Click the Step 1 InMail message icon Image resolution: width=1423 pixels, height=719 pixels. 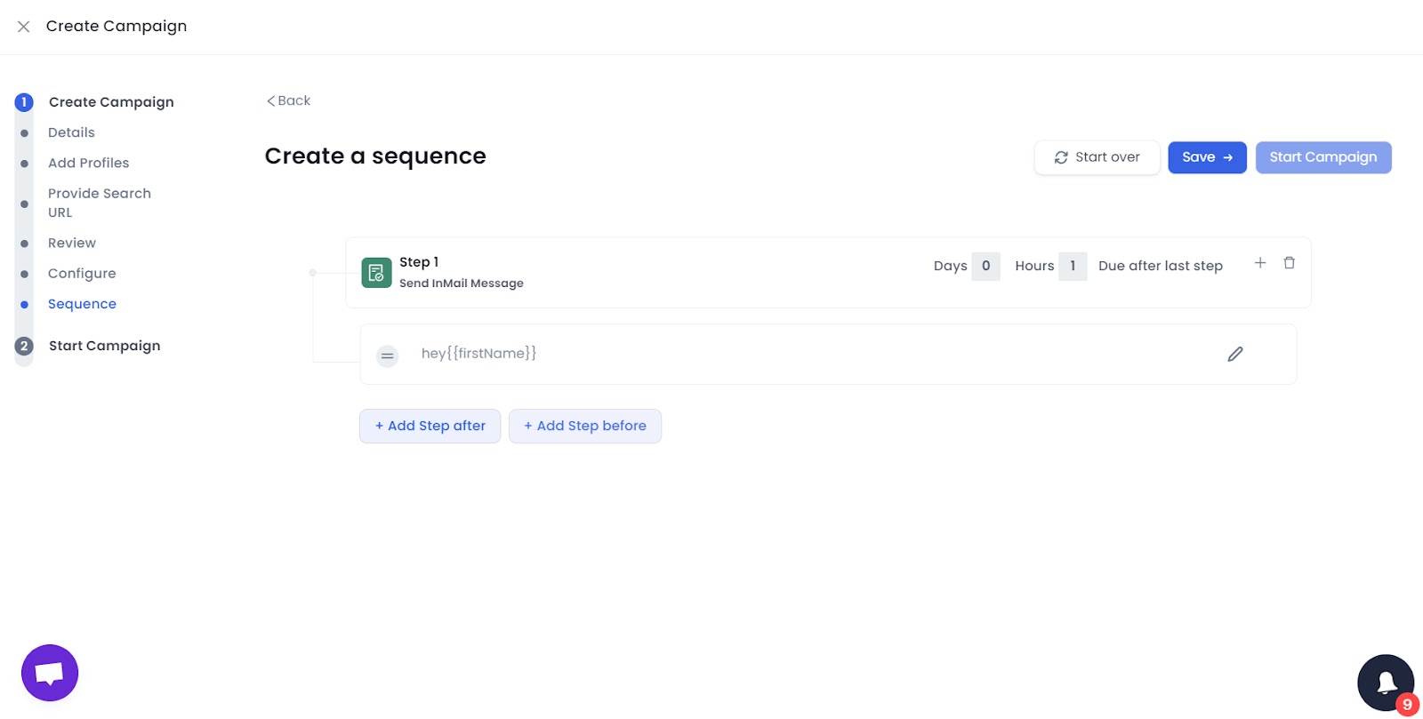click(376, 273)
